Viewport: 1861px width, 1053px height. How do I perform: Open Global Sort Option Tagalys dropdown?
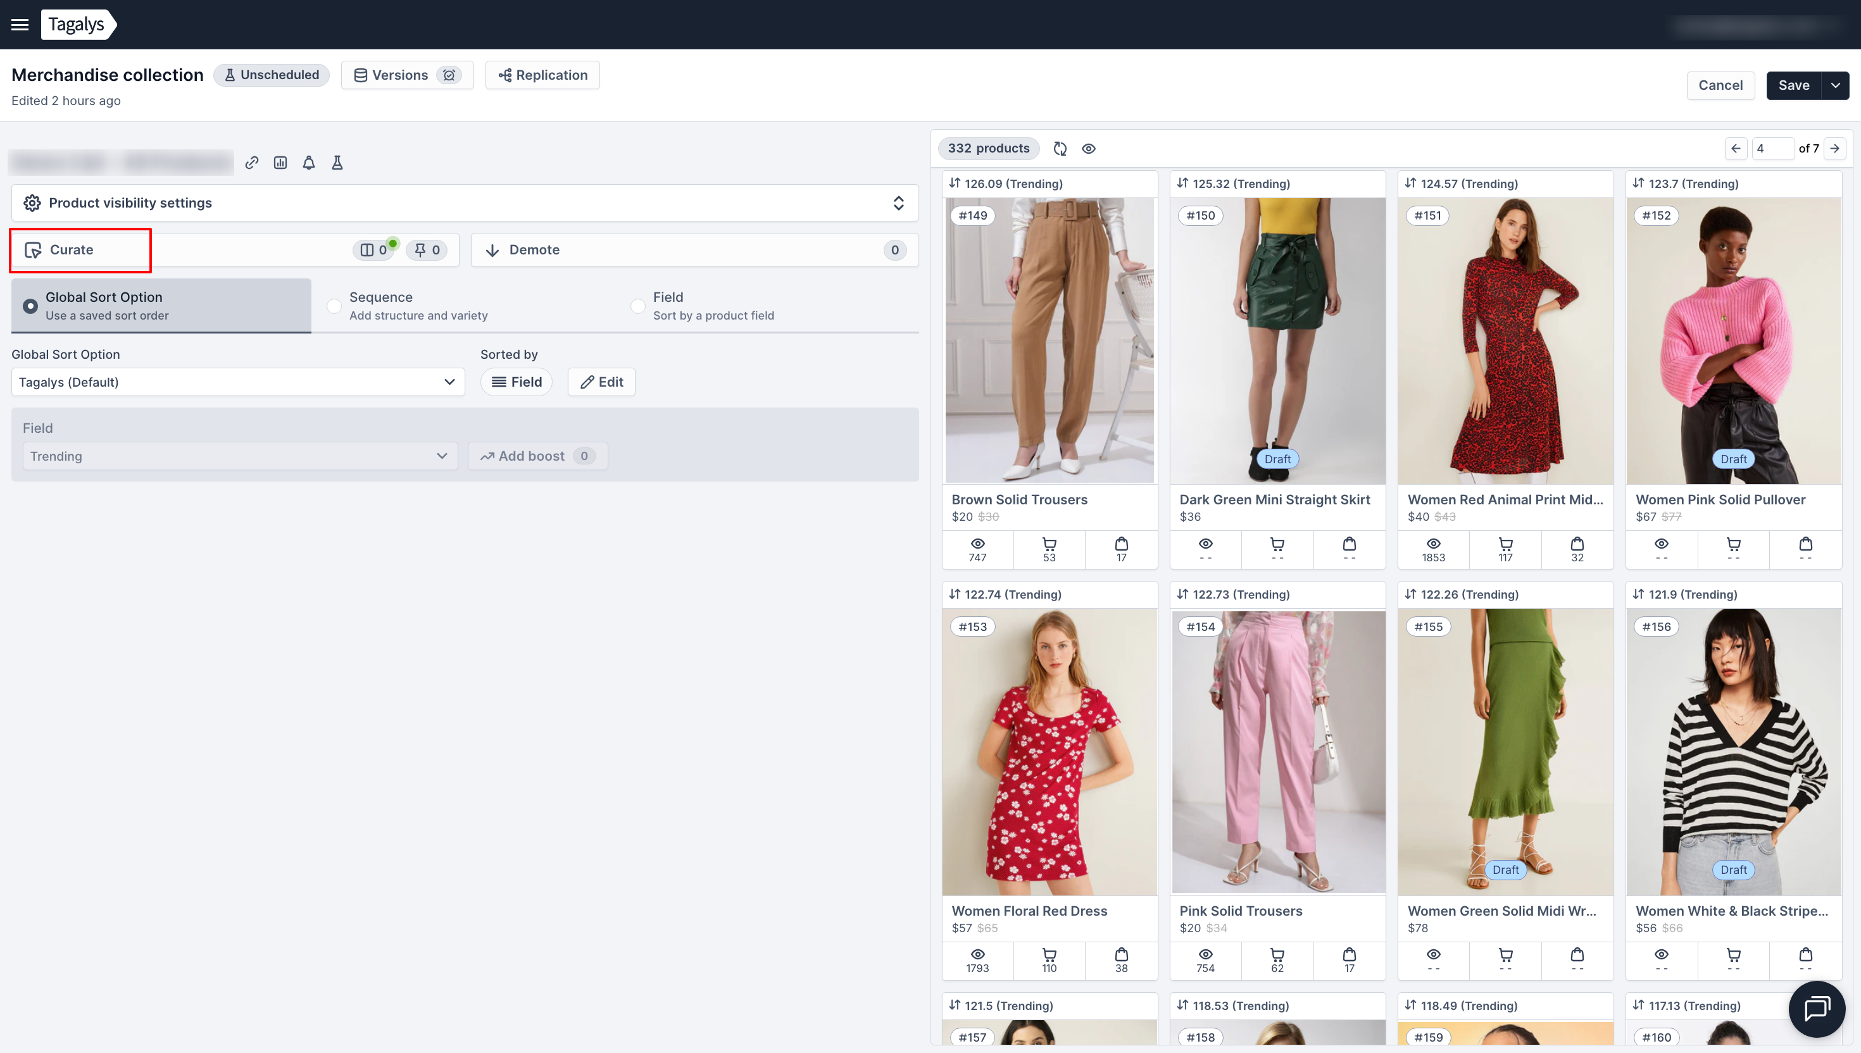(x=237, y=382)
